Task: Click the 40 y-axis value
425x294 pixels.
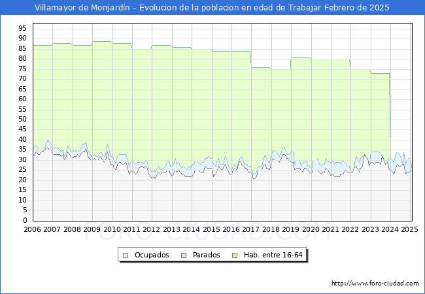Action: [x=22, y=139]
